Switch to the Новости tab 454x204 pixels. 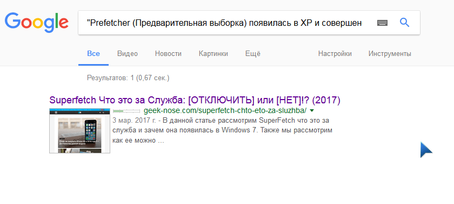(168, 54)
